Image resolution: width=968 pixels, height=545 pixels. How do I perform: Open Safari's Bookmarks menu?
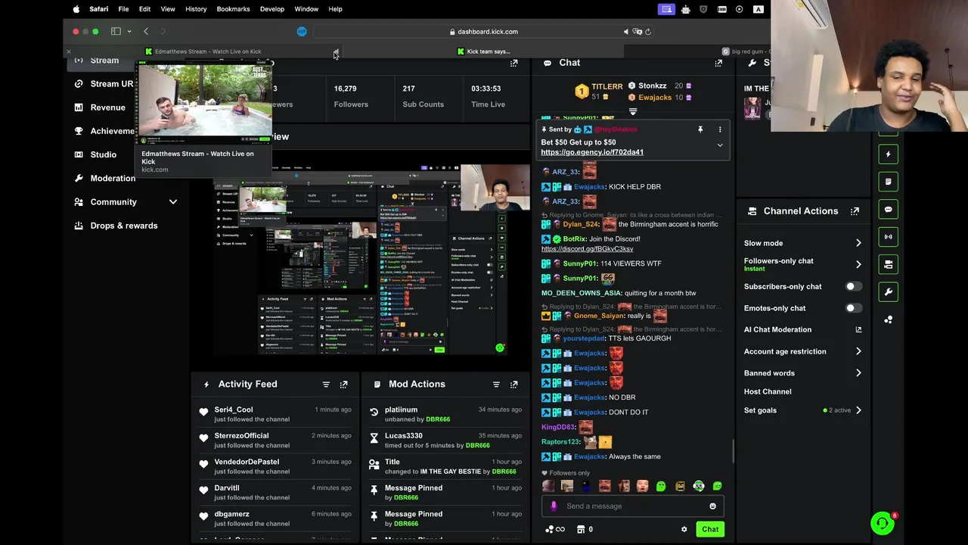tap(233, 9)
